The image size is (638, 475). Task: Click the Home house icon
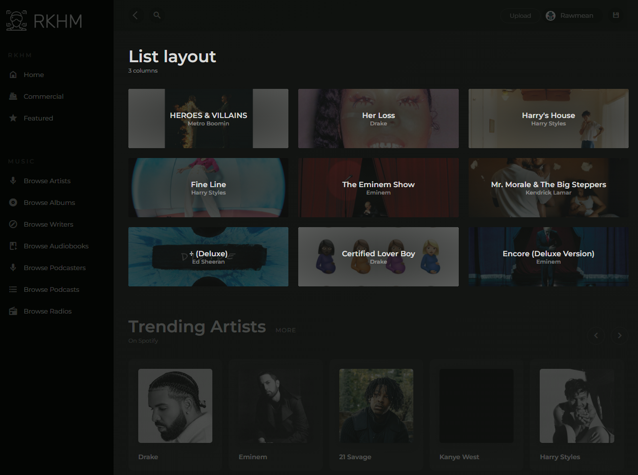(13, 75)
